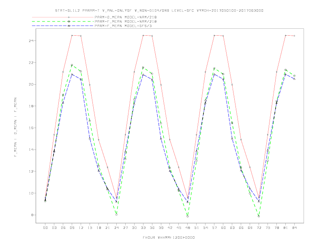Click x-axis forecast hour label 60

pyautogui.click(x=223, y=228)
